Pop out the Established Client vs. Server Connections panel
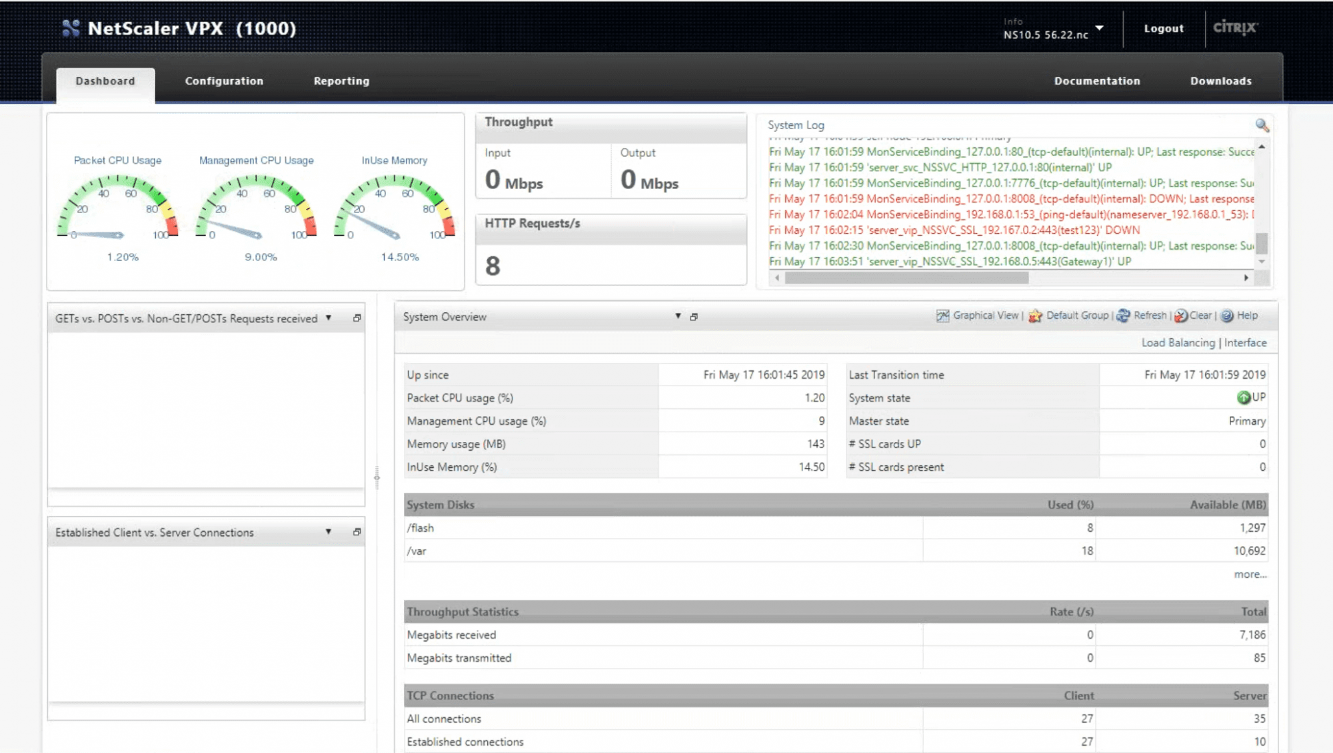This screenshot has width=1333, height=753. pos(357,532)
